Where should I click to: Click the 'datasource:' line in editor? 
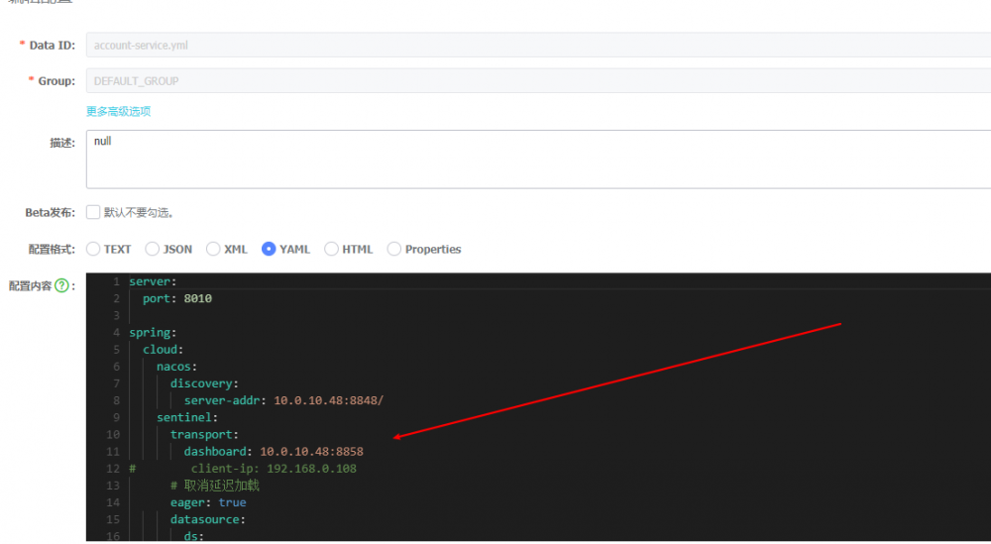(x=208, y=520)
